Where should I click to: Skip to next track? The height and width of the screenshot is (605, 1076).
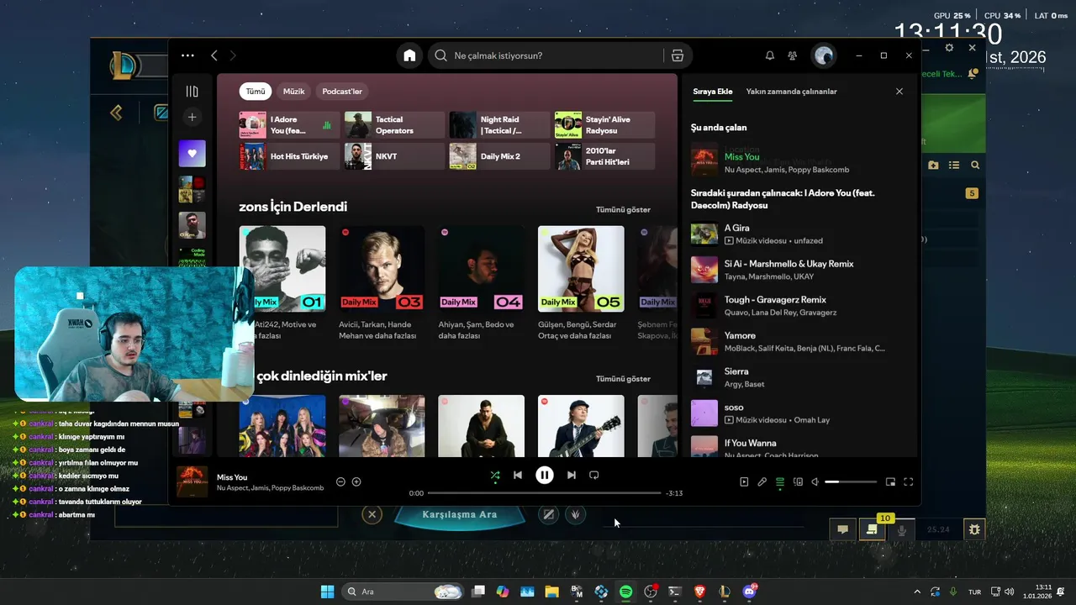tap(572, 475)
